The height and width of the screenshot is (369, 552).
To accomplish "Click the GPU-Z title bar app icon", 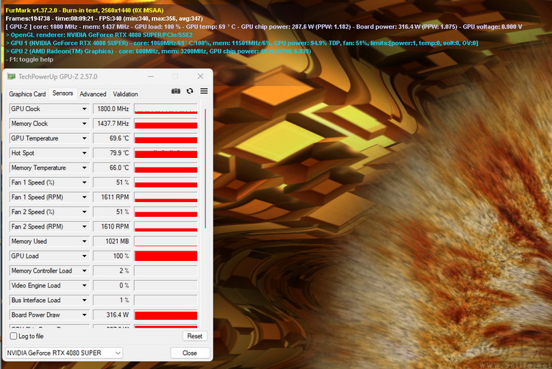I will (12, 76).
